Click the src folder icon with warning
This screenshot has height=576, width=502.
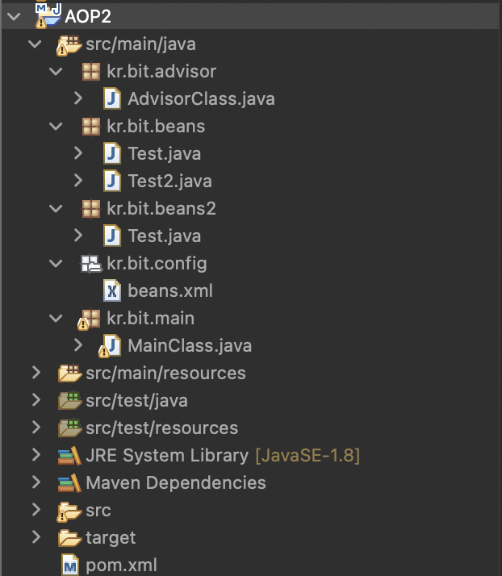point(69,511)
